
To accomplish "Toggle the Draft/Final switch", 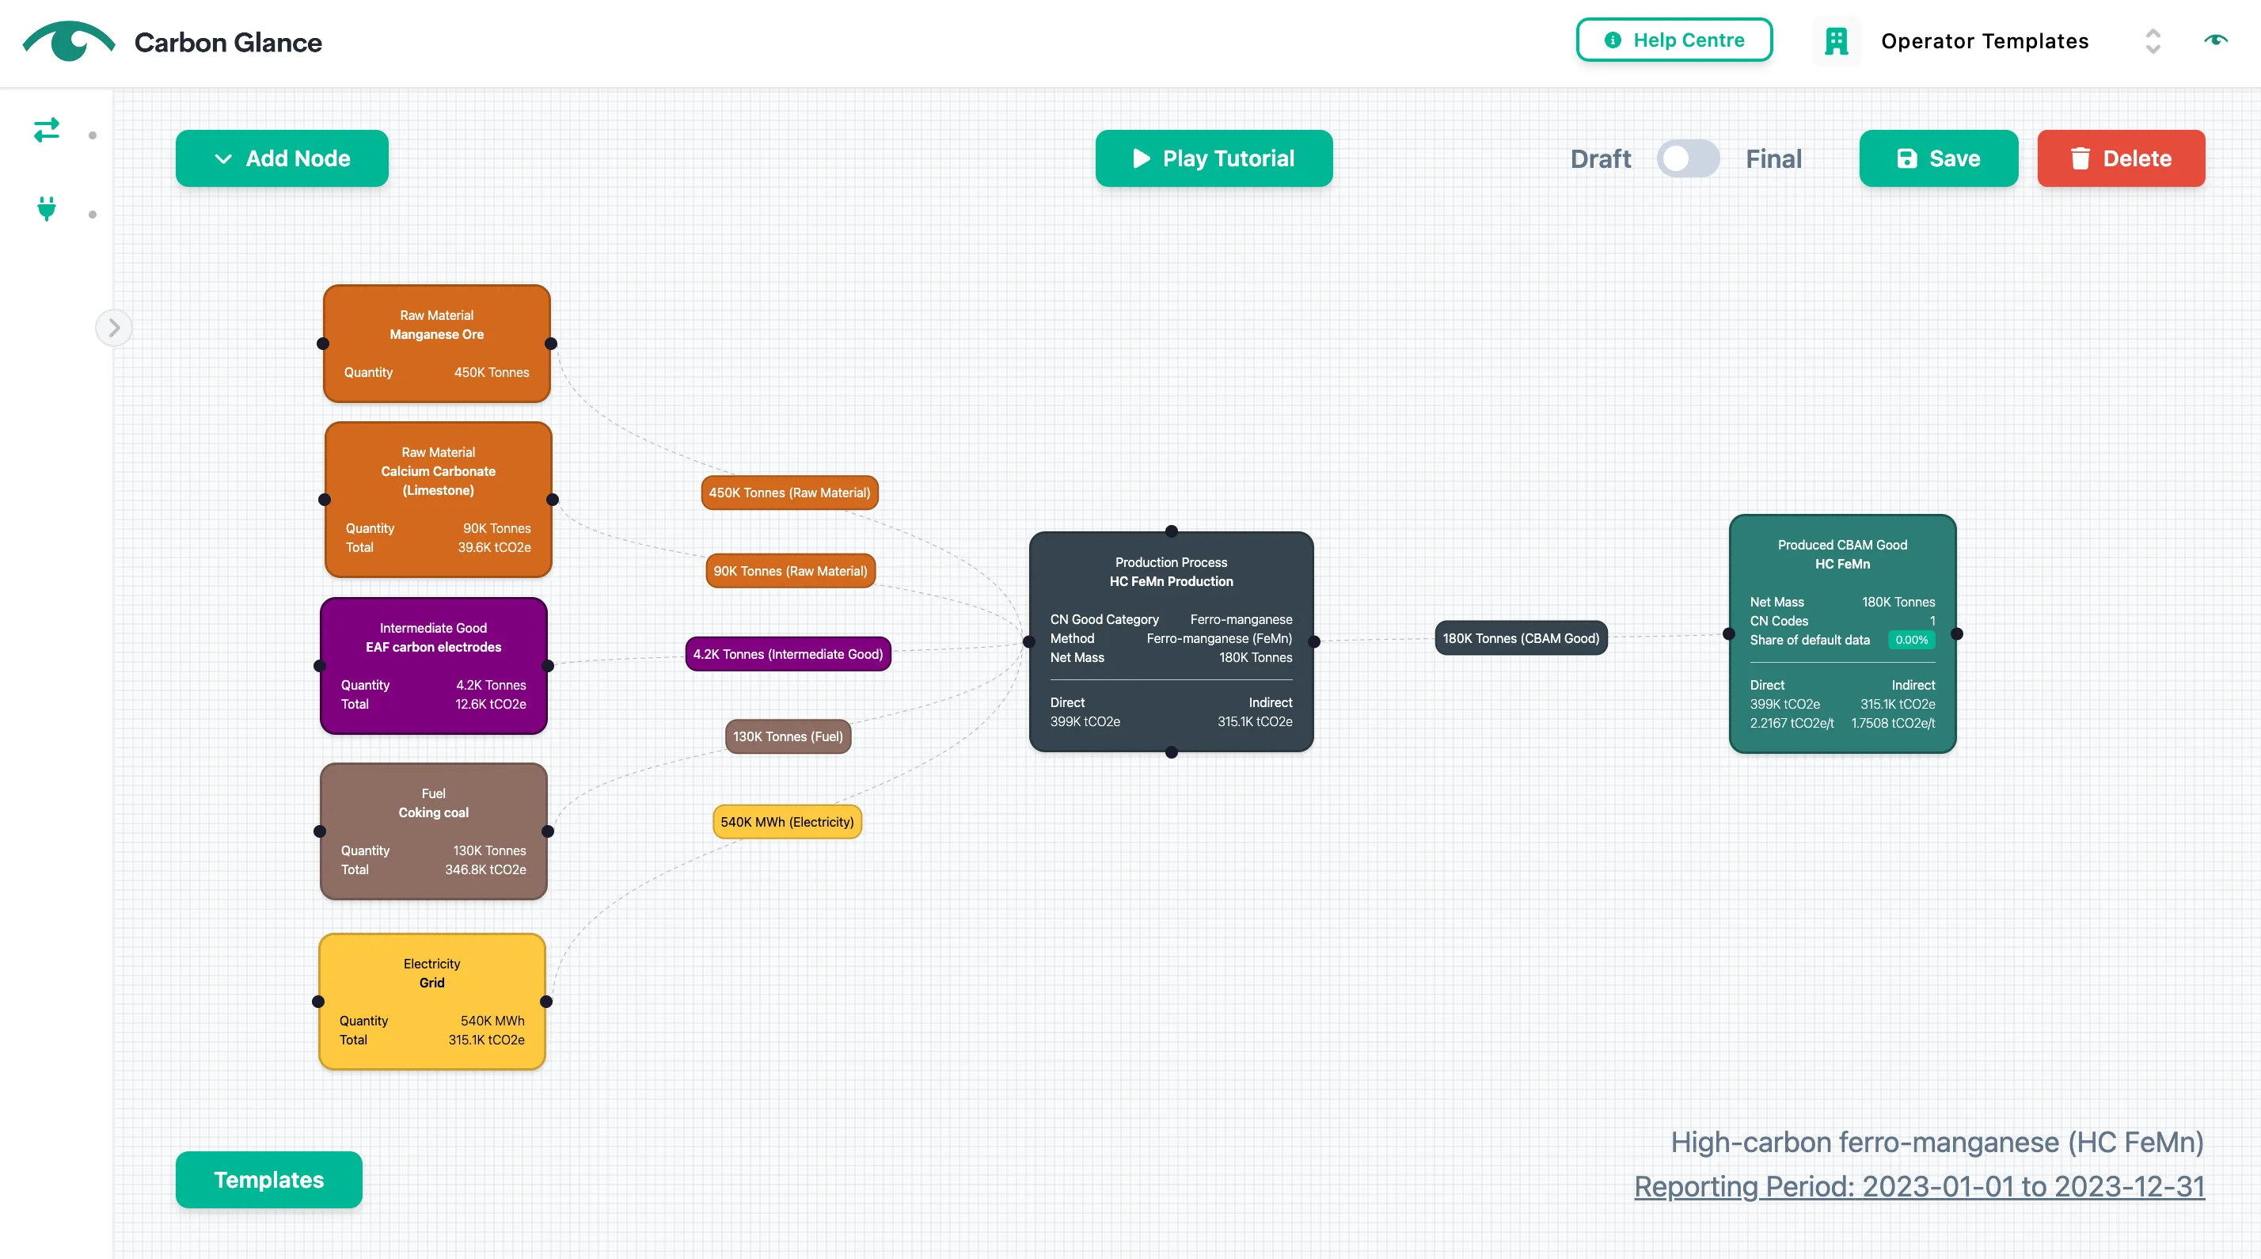I will click(x=1688, y=159).
